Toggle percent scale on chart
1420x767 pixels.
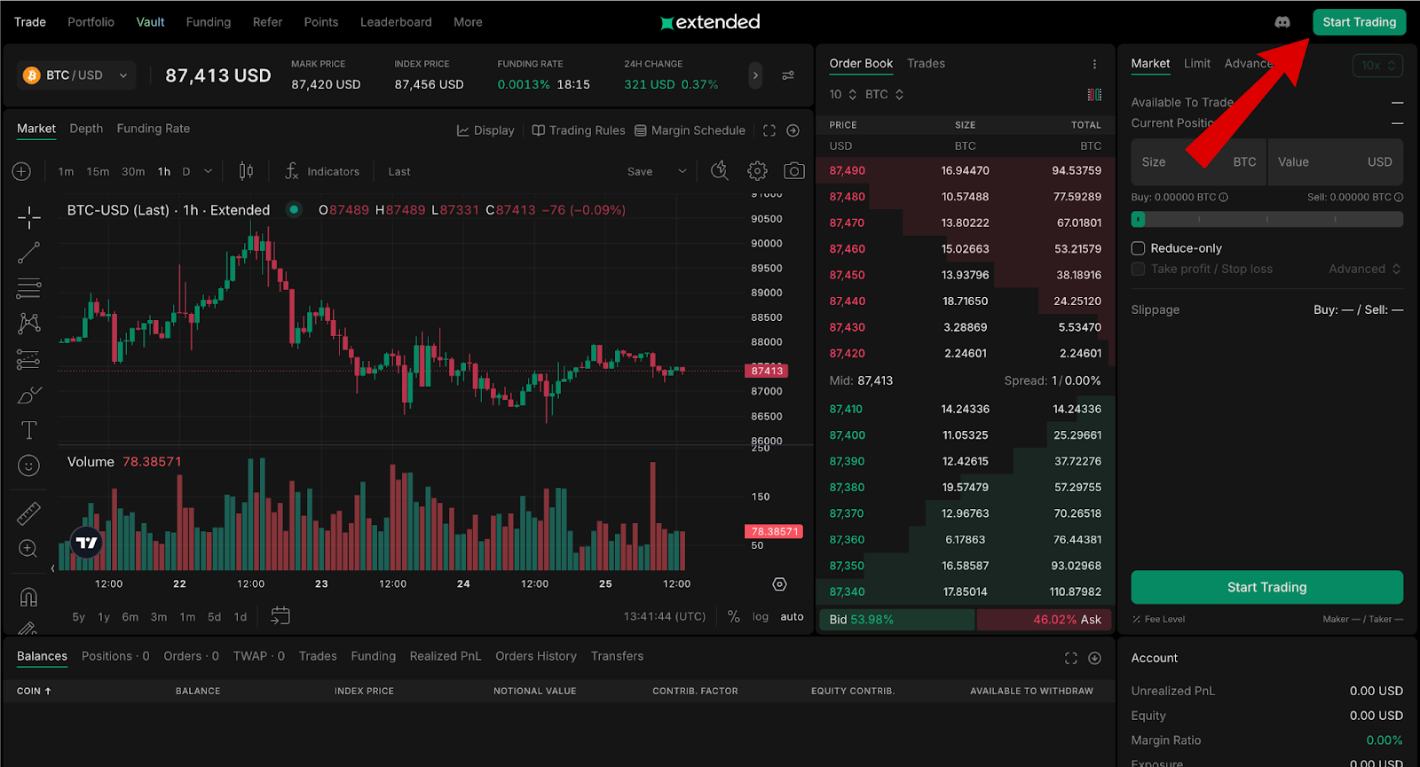(734, 616)
